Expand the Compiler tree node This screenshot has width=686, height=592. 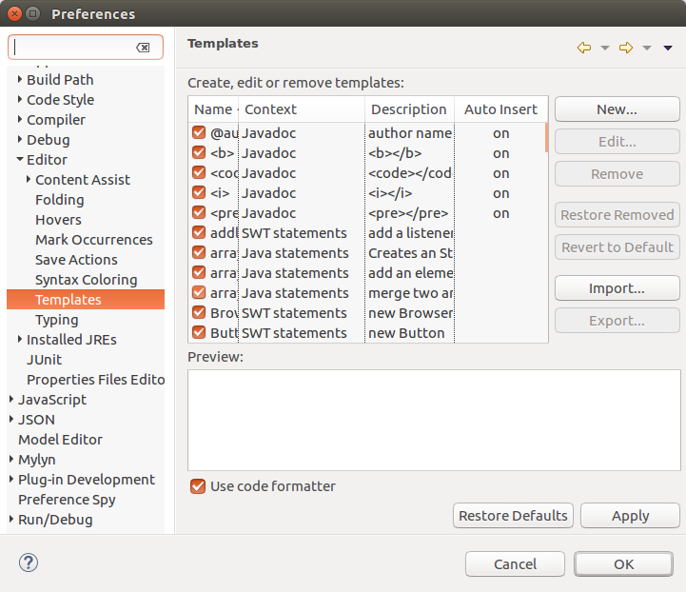click(x=20, y=120)
